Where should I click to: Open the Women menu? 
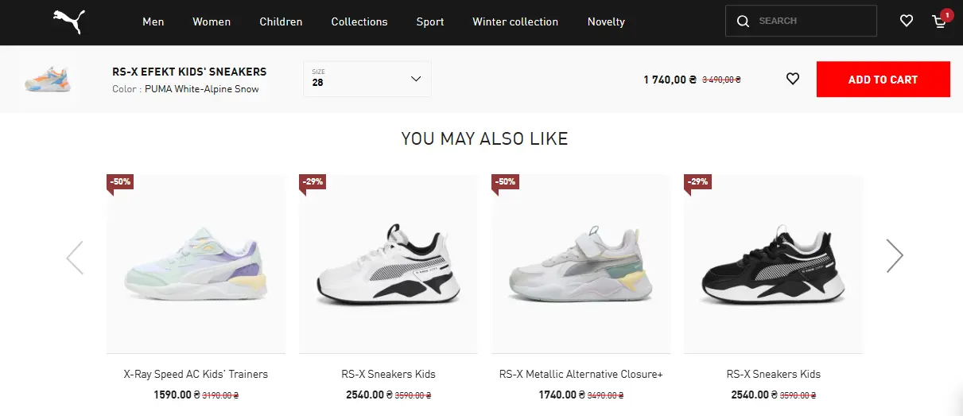click(212, 21)
